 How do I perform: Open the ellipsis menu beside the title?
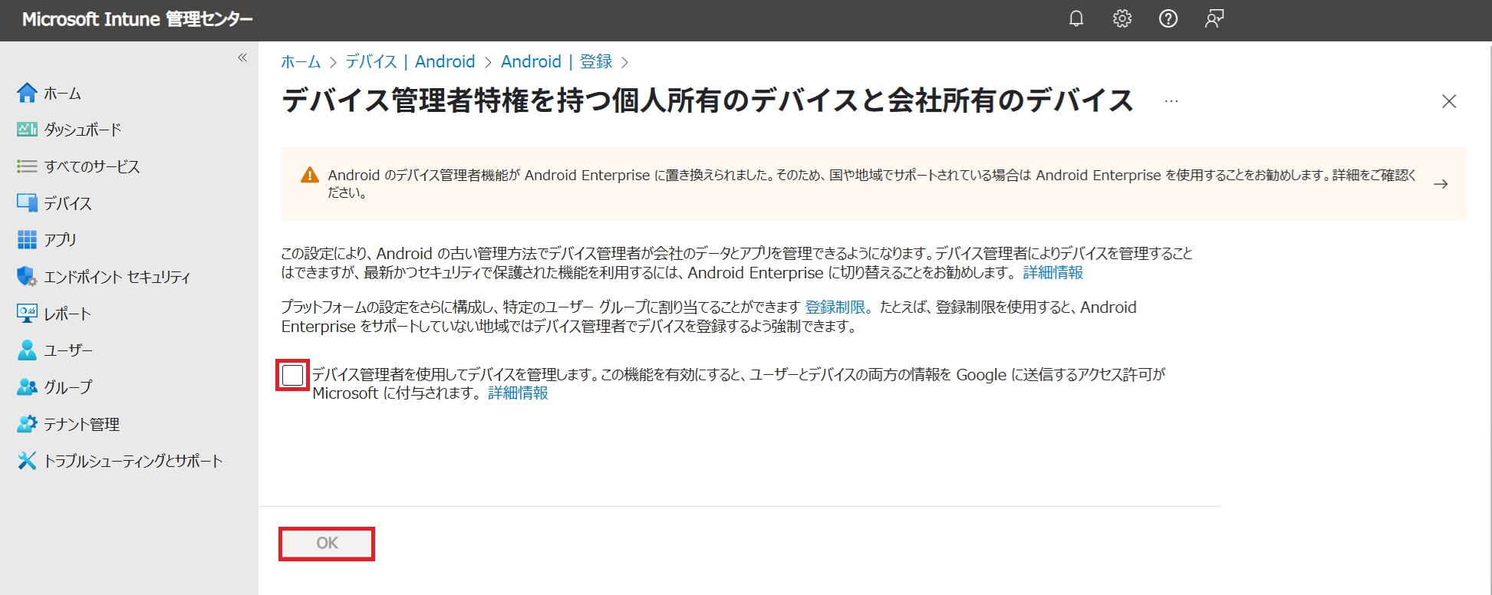point(1171,101)
